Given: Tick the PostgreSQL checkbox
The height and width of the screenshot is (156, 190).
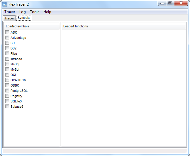Looking at the screenshot, I should click(x=7, y=91).
